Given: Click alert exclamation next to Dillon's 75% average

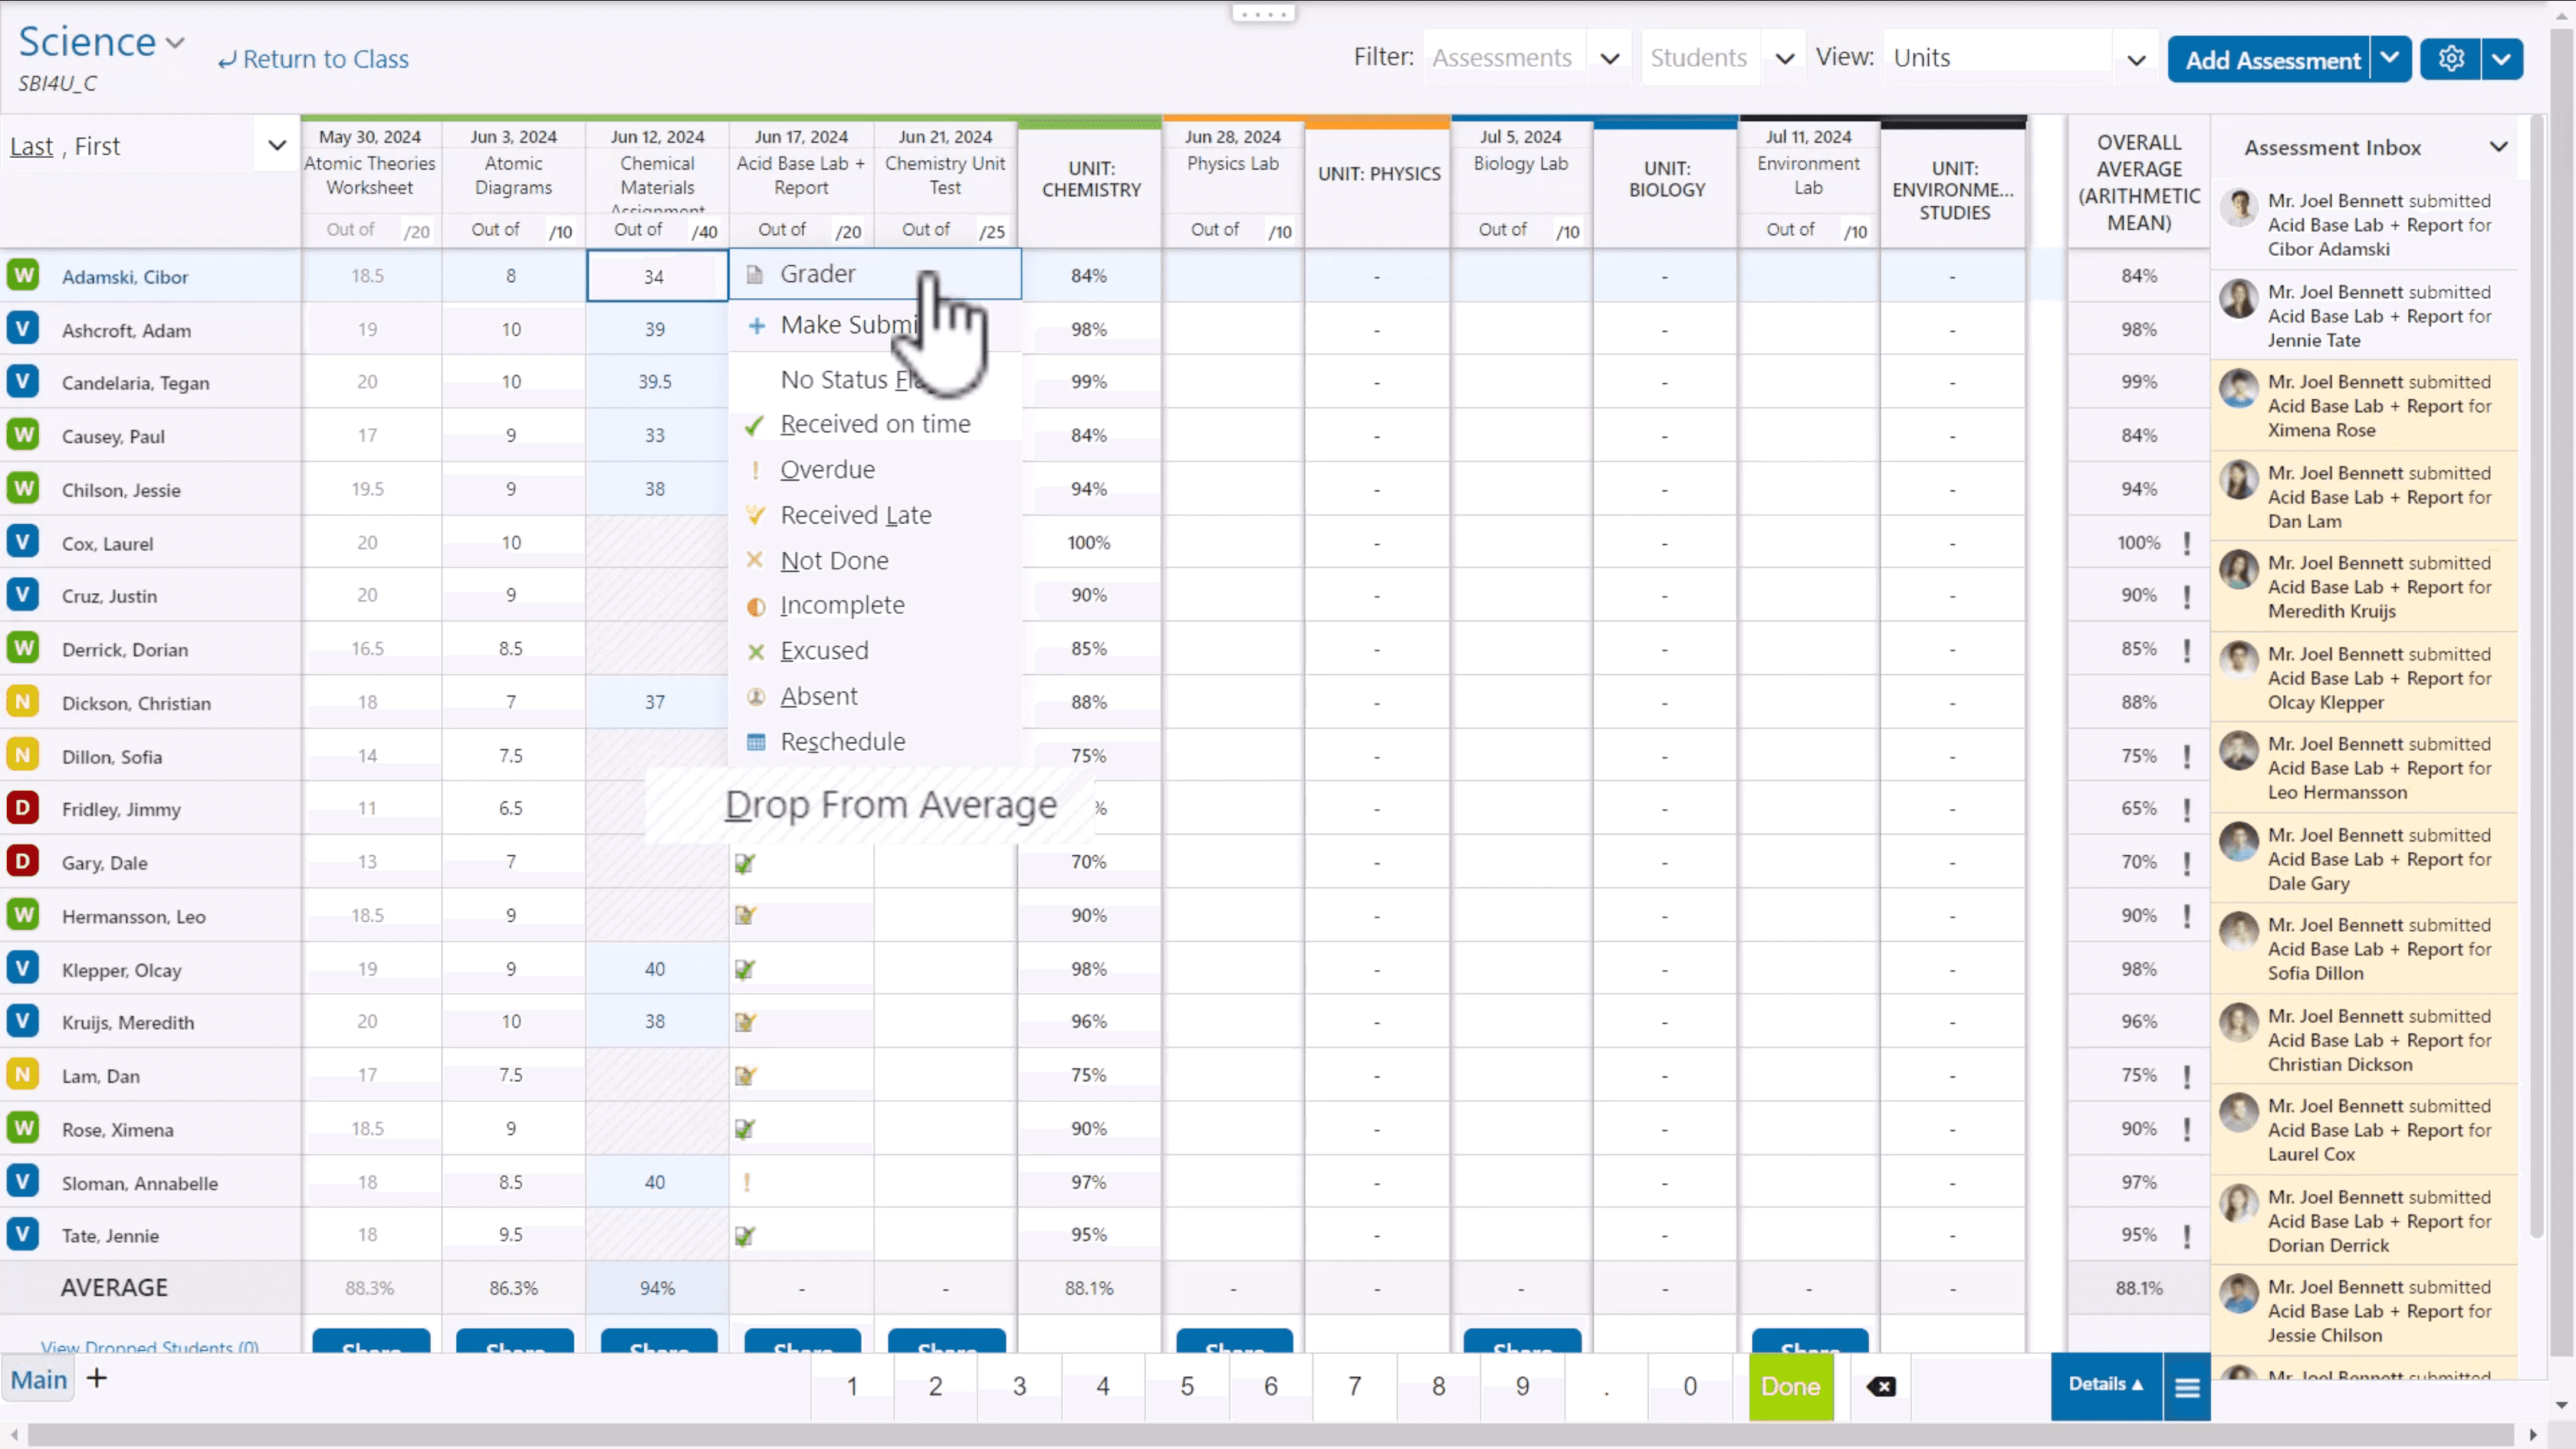Looking at the screenshot, I should (2187, 756).
